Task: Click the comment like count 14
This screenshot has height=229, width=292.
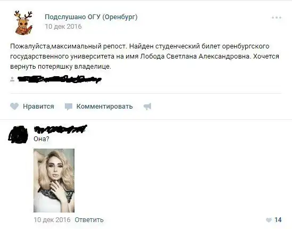Action: point(278,219)
